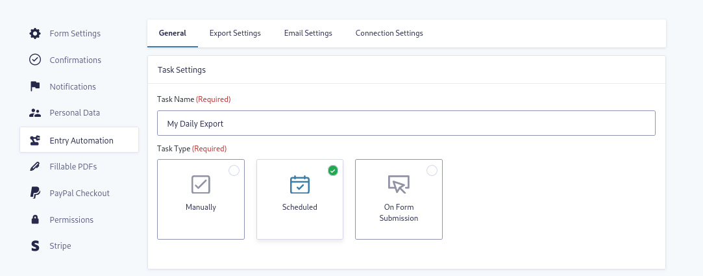Choose the On Form Submission radio button
Image resolution: width=703 pixels, height=276 pixels.
432,171
